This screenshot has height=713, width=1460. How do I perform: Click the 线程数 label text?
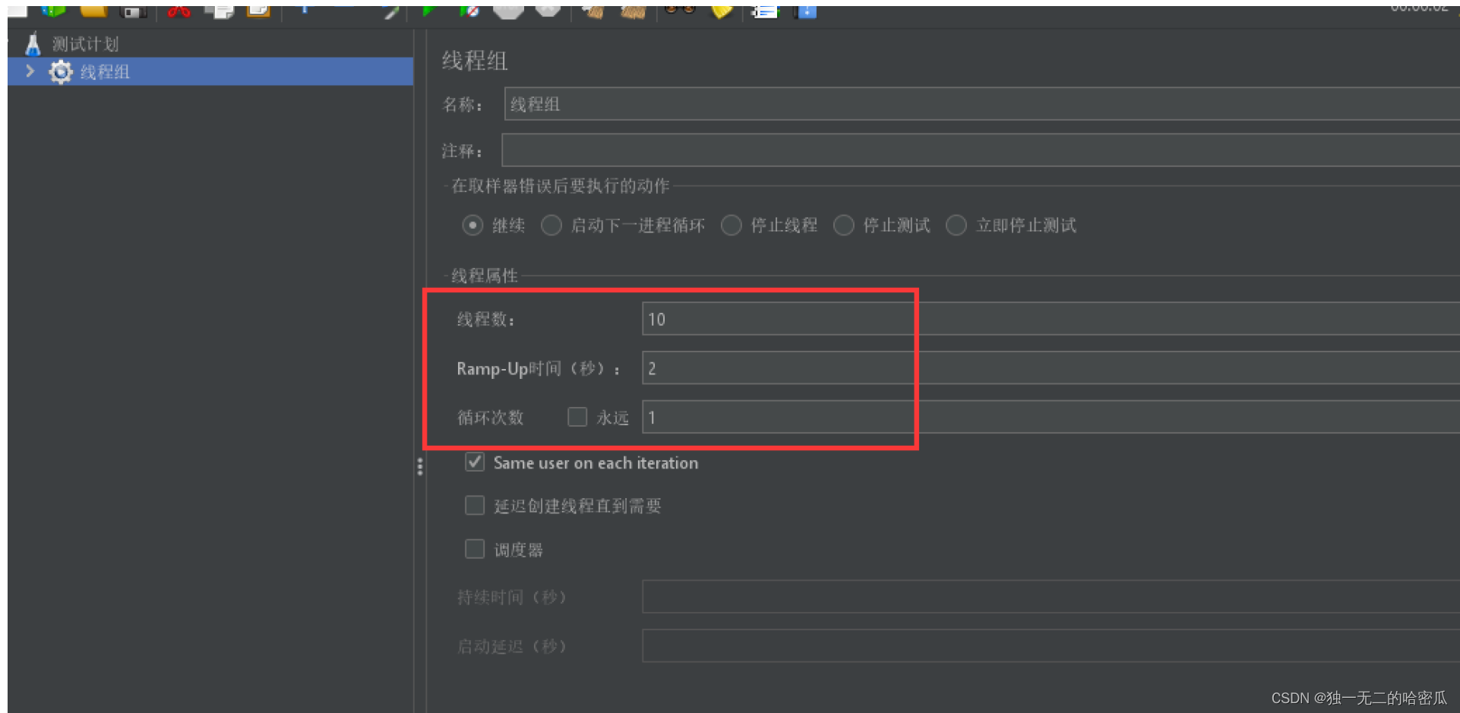tap(486, 320)
